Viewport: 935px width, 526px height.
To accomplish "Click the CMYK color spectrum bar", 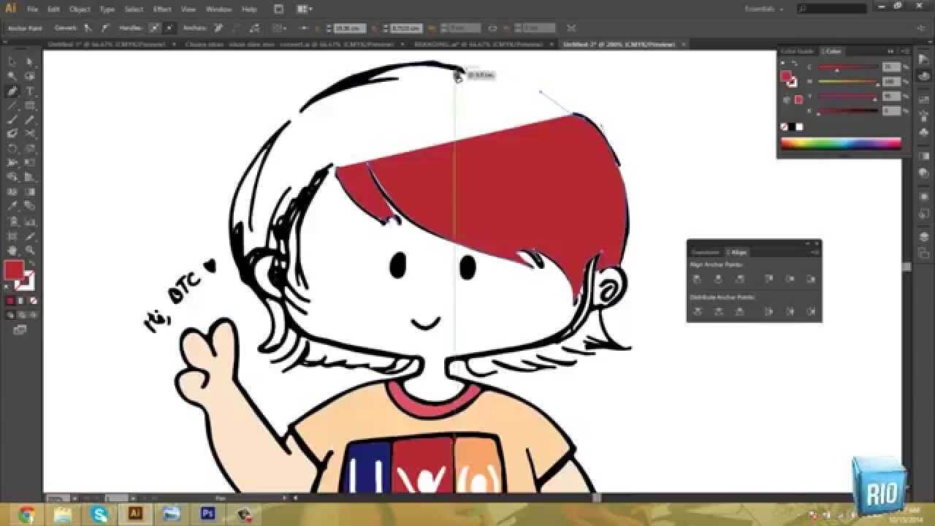I will (x=841, y=143).
